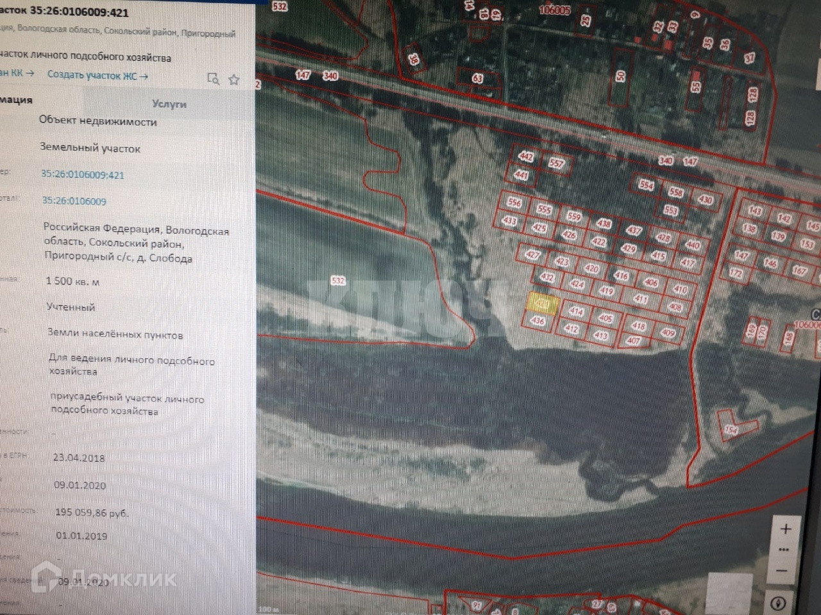Select parcel 553 on the map
The width and height of the screenshot is (821, 615).
(x=671, y=210)
